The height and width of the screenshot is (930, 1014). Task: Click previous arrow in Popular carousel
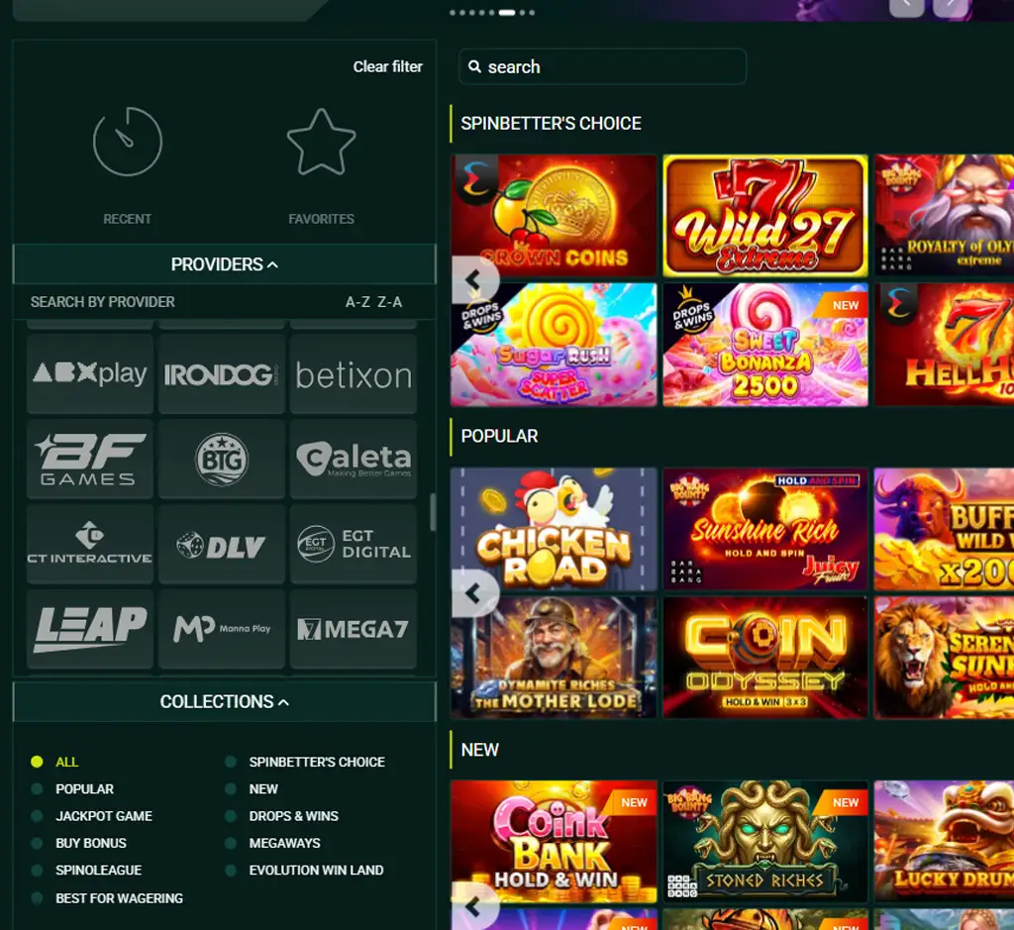474,593
